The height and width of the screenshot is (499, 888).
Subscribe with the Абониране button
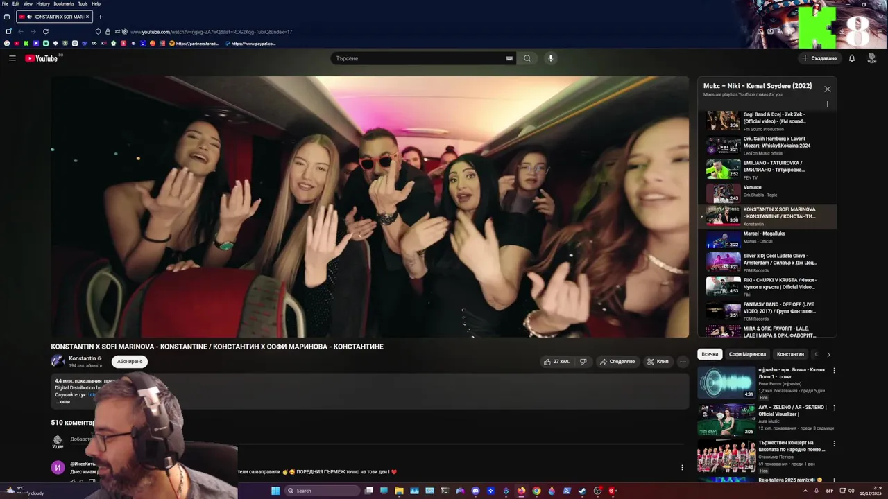point(130,361)
